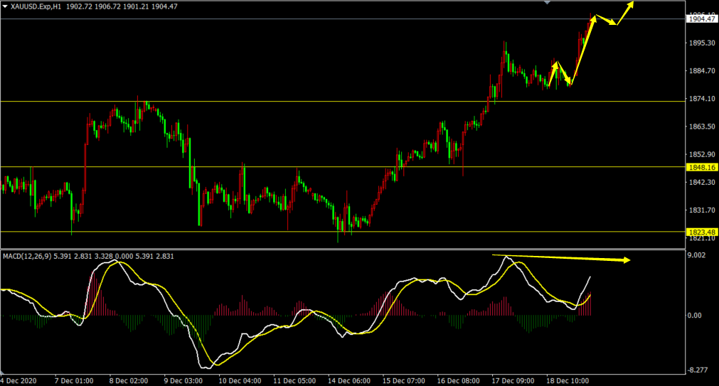The image size is (719, 386).
Task: Click the 1884.70 price axis value
Action: [x=702, y=70]
